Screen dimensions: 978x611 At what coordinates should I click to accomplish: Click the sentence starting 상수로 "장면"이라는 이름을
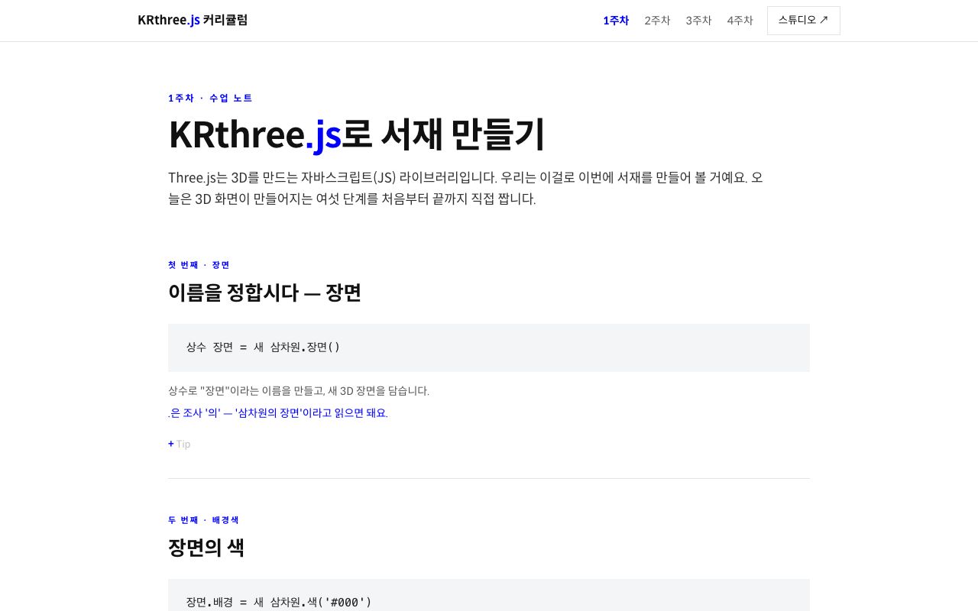click(299, 391)
